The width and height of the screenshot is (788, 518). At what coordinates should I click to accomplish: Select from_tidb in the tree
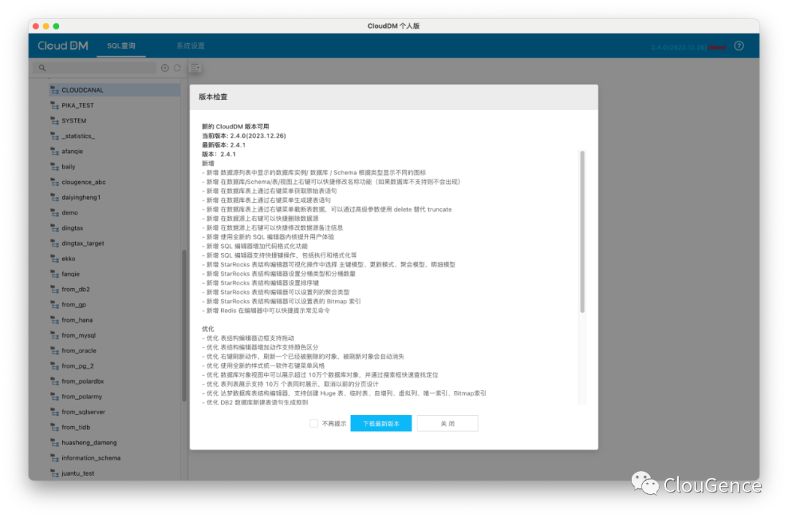point(75,427)
